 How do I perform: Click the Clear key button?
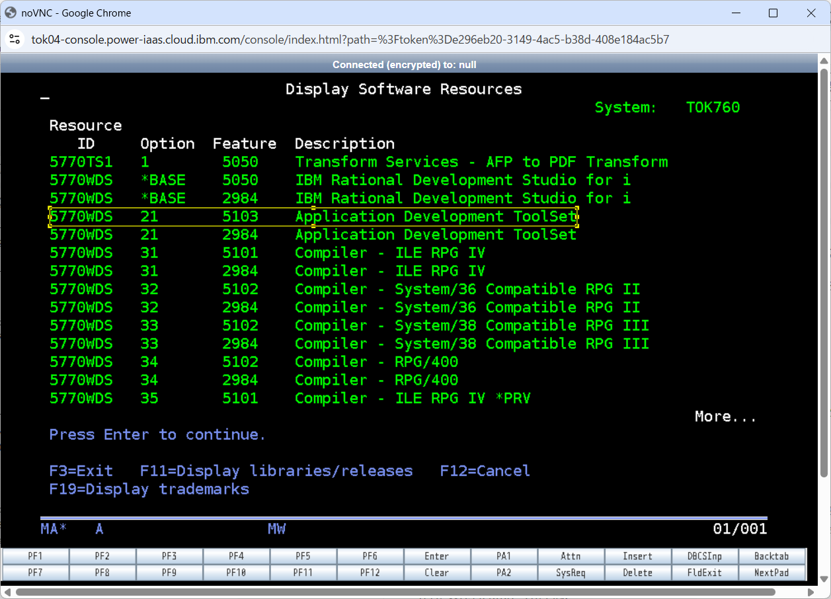[x=437, y=573]
